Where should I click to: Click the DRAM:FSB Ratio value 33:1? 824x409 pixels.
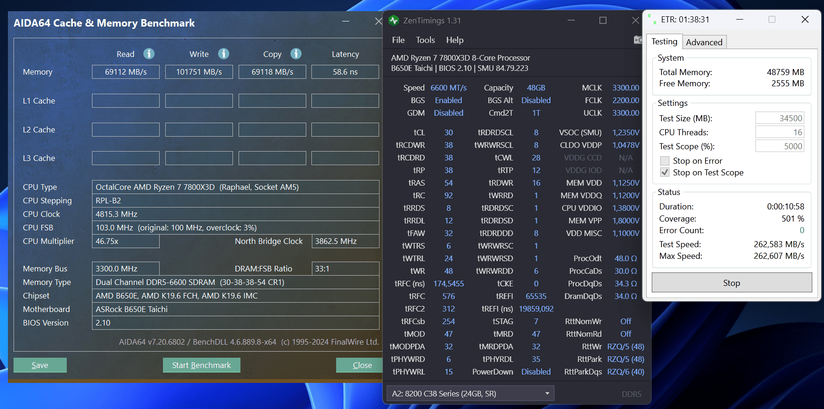pyautogui.click(x=345, y=269)
